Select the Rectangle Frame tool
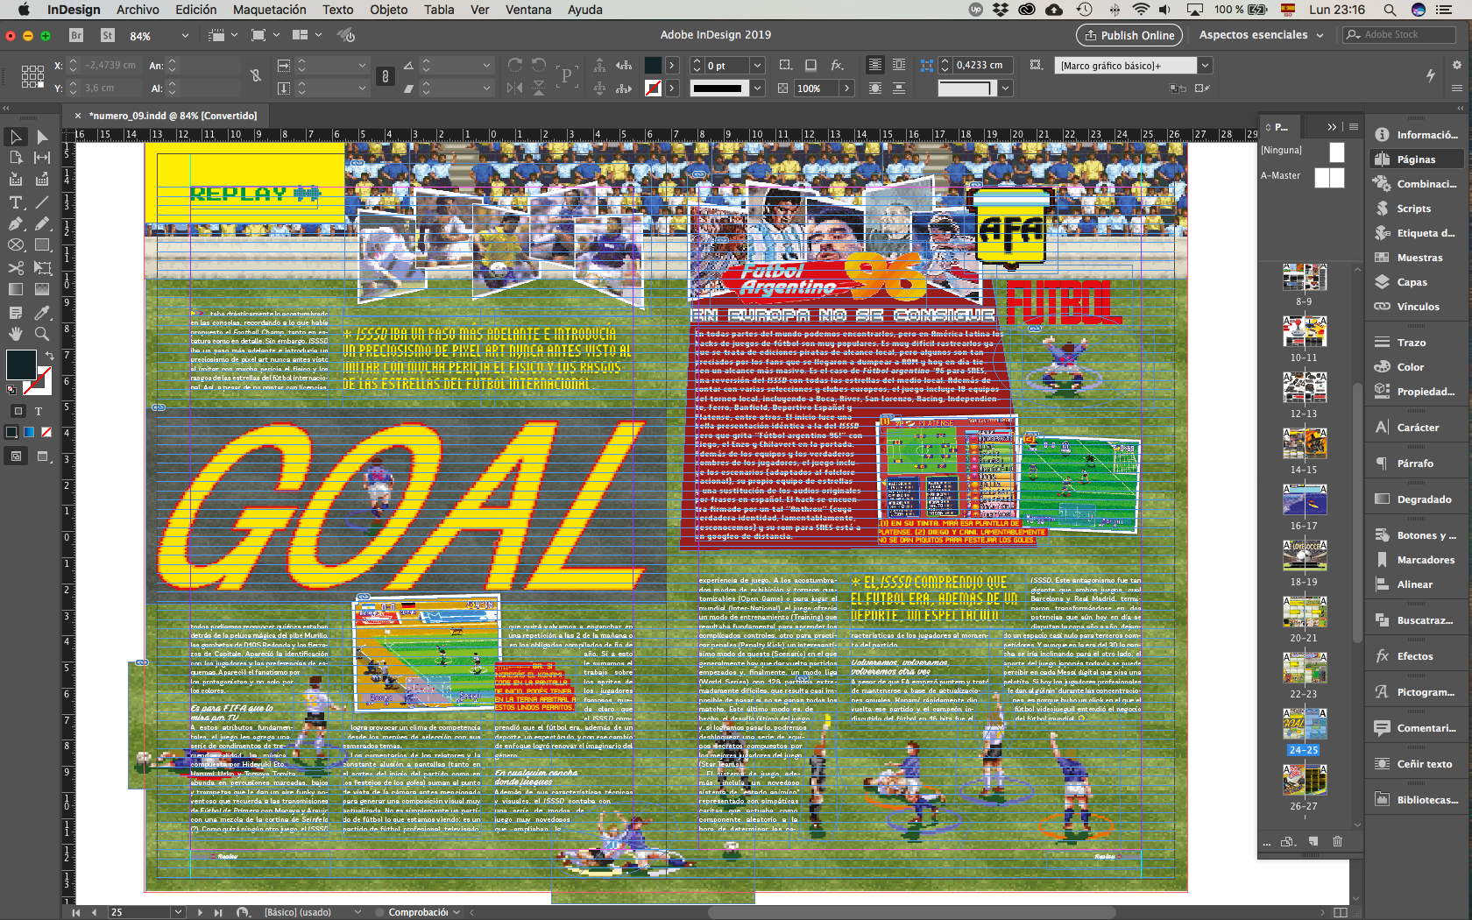The height and width of the screenshot is (920, 1472). pos(16,245)
